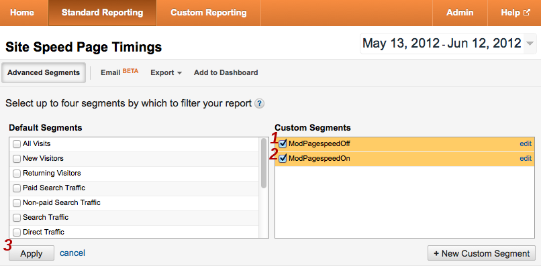Switch to Standard Reporting tab
This screenshot has width=541, height=266.
tap(102, 13)
